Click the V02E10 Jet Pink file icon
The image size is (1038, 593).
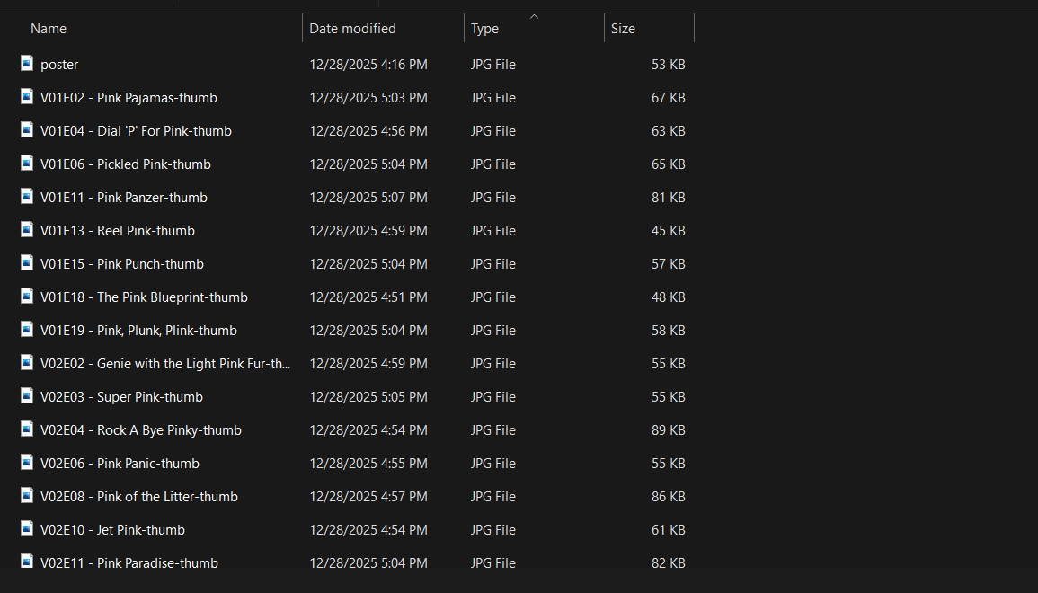(27, 529)
